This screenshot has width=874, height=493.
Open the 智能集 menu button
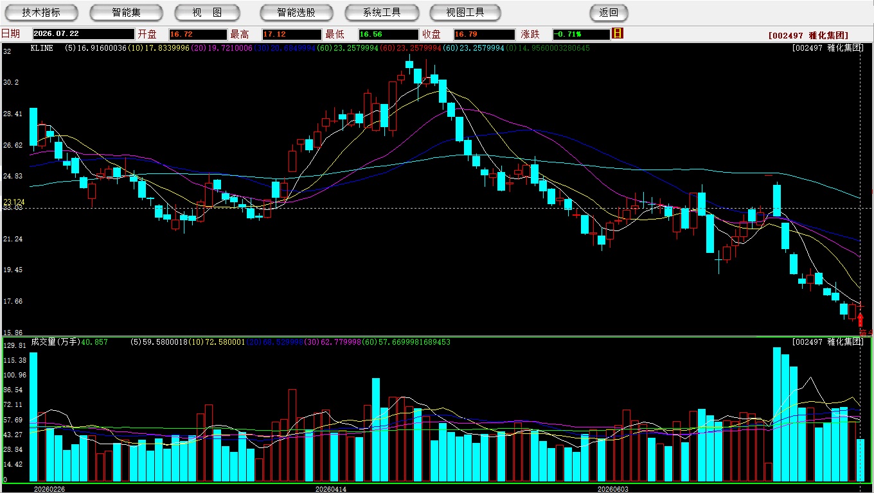(127, 12)
